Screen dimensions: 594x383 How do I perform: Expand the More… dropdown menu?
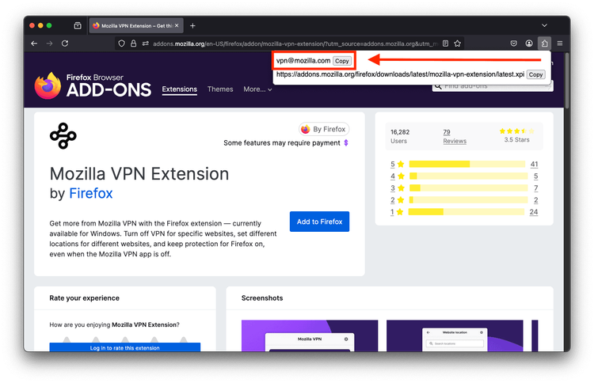(257, 89)
